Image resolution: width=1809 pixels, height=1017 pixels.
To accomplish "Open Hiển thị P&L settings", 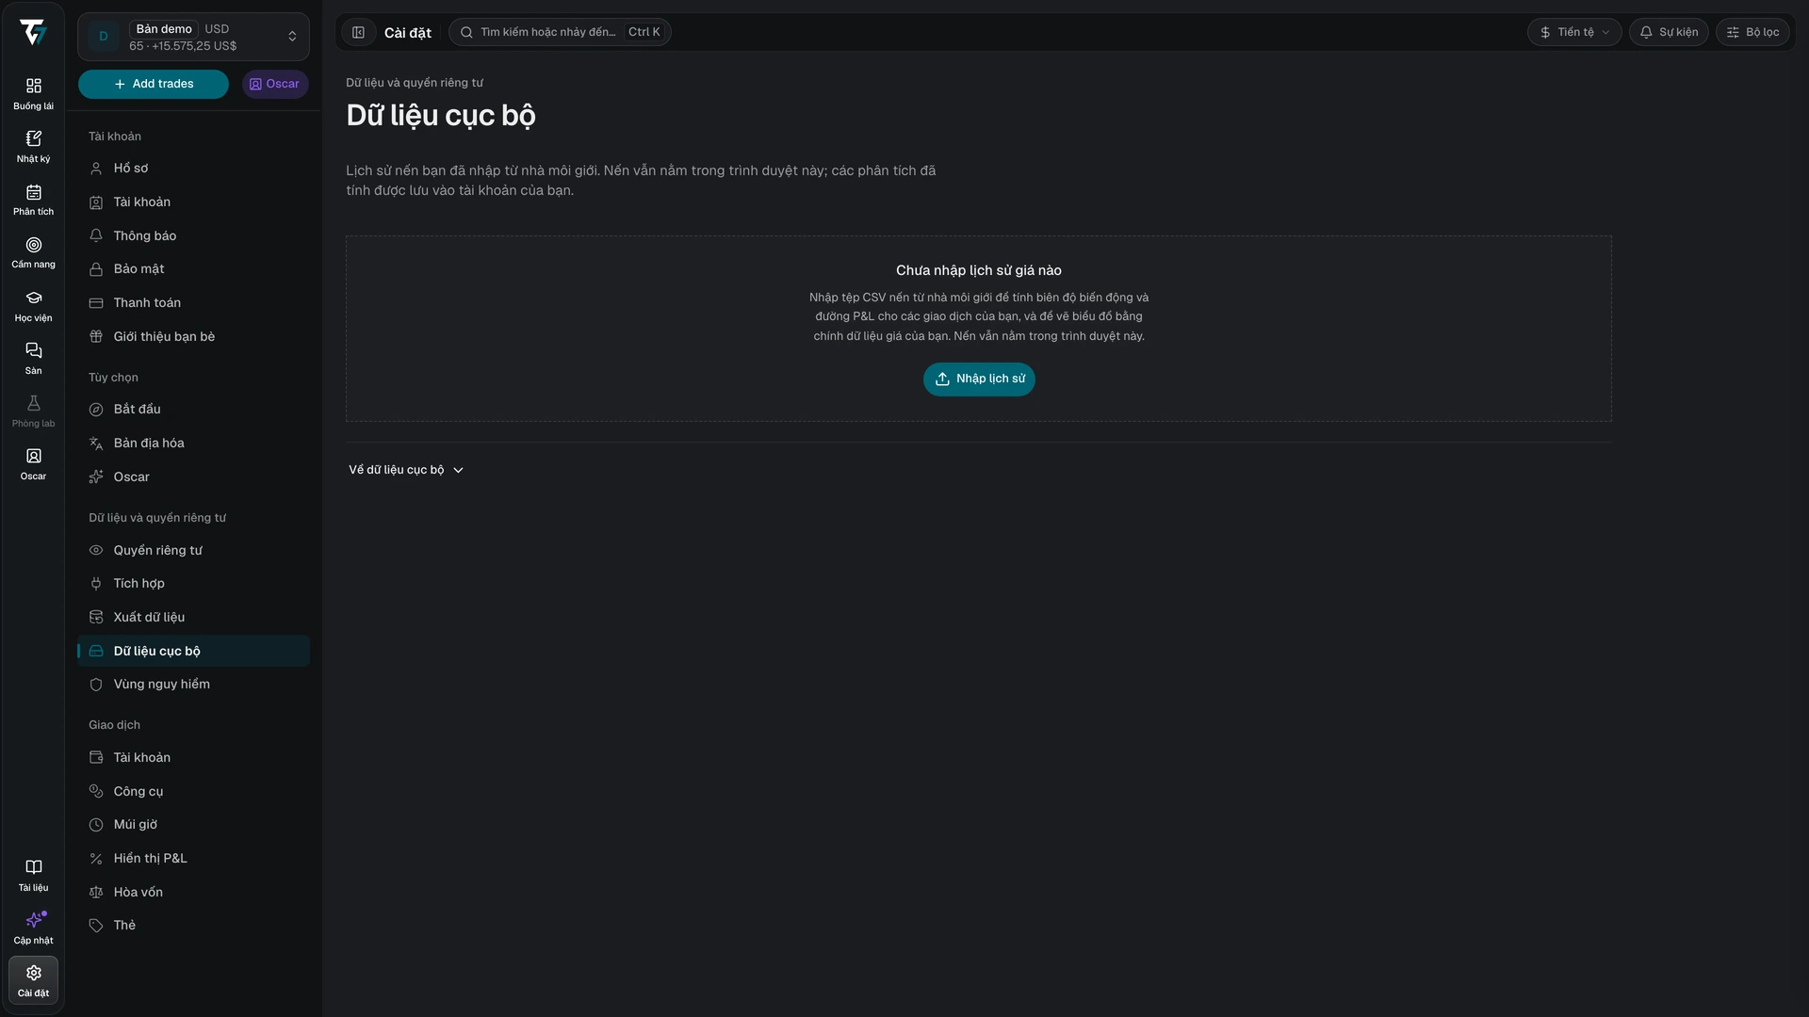I will click(193, 859).
